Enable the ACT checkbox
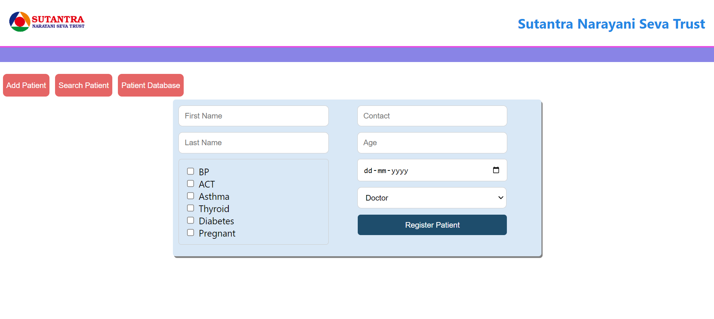The width and height of the screenshot is (714, 319). pos(190,183)
